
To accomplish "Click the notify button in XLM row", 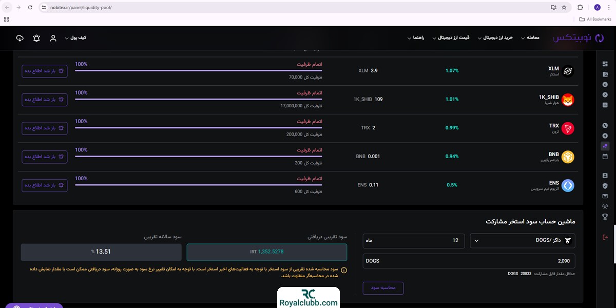I will 44,71.
